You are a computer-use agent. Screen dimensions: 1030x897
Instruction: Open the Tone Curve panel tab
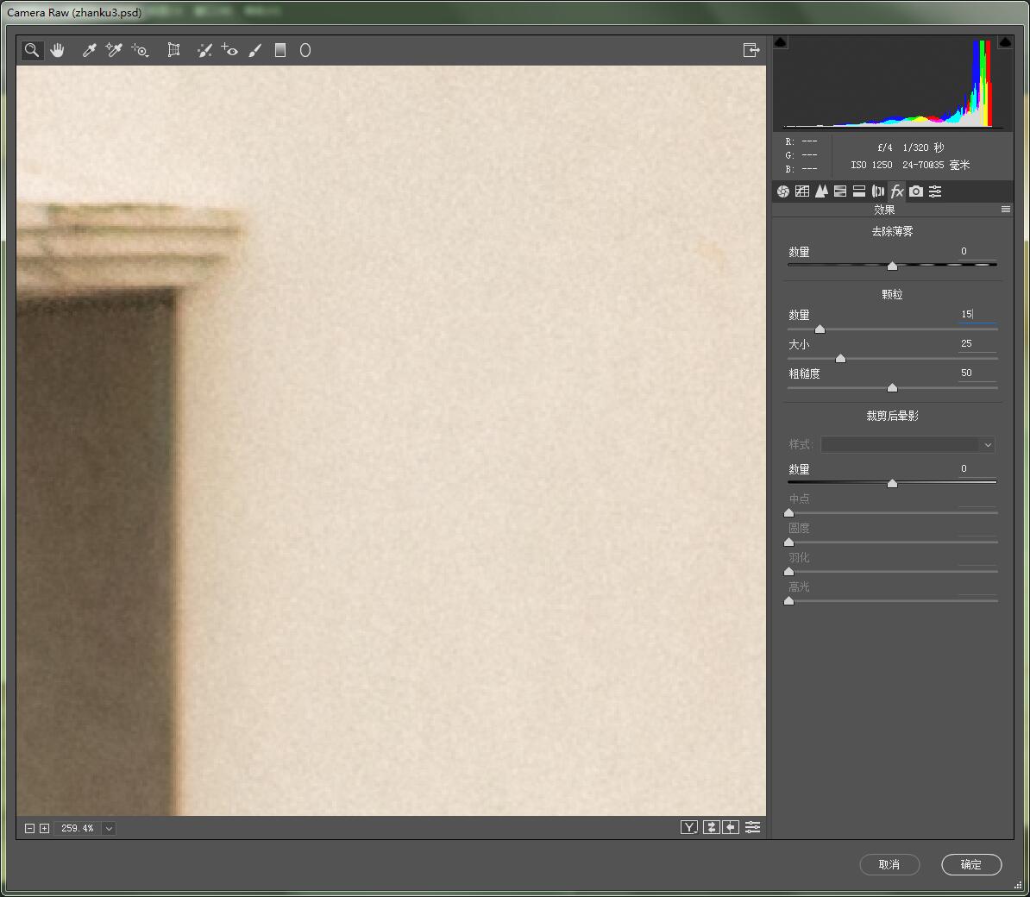[802, 191]
